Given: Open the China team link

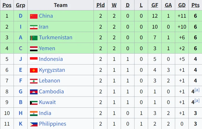Looking at the screenshot, I should click(x=46, y=16).
